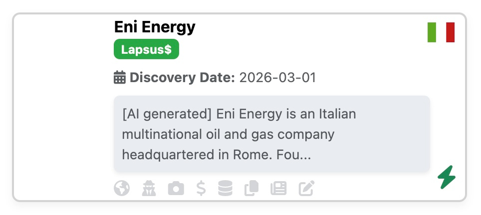Screen dimensions: 481x215
Task: Click the dollar sign ransom icon
Action: [x=201, y=188]
